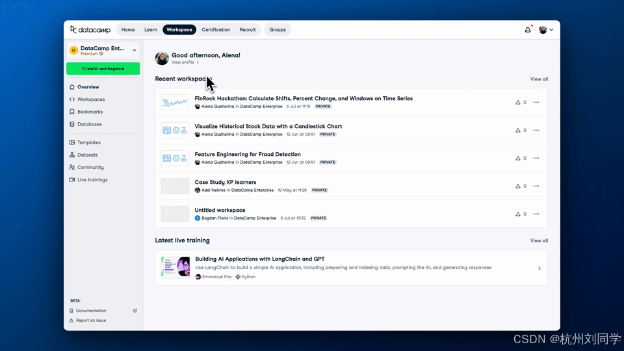The width and height of the screenshot is (624, 351).
Task: Open the user account avatar menu
Action: pyautogui.click(x=546, y=30)
